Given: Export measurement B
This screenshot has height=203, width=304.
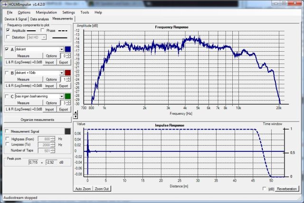Looking at the screenshot, I should pos(64,86).
